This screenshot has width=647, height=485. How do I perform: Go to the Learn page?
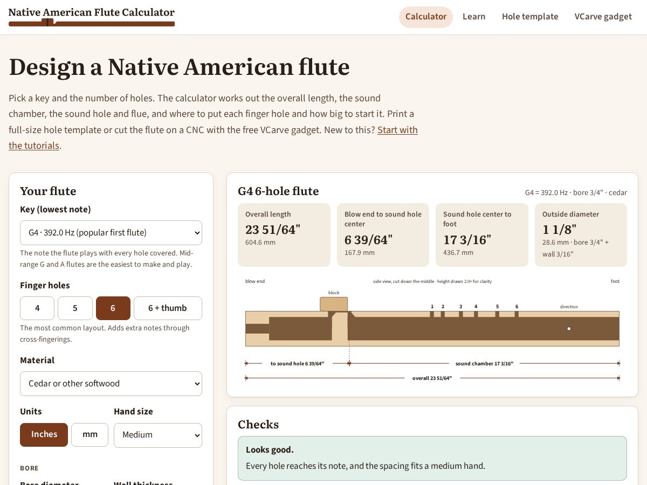(x=474, y=17)
